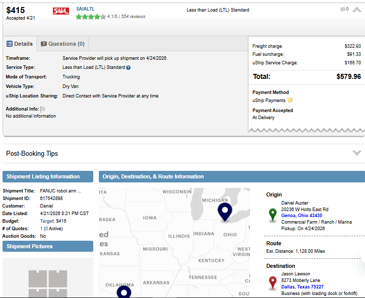Click the 'Est. Distance: 1,128.00 Miles' text
The width and height of the screenshot is (365, 298).
pos(295,251)
